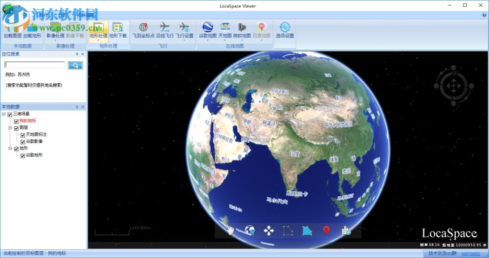
Task: Select the 天地图标注 tree label
Action: coord(36,135)
